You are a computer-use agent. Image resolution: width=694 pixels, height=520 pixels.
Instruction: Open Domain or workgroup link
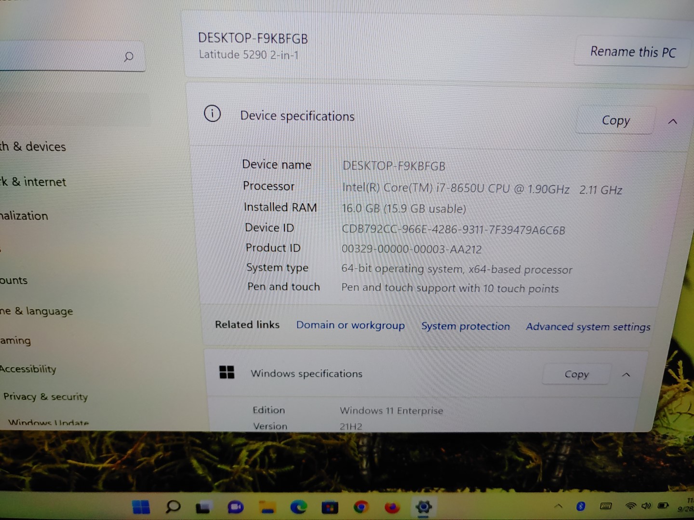coord(350,325)
